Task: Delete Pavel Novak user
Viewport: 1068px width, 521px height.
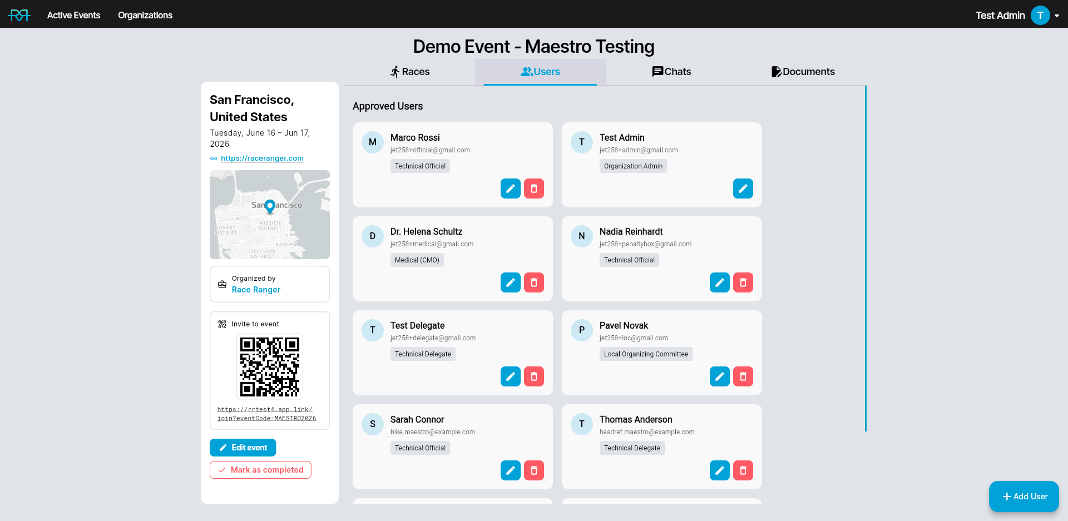Action: pyautogui.click(x=743, y=376)
